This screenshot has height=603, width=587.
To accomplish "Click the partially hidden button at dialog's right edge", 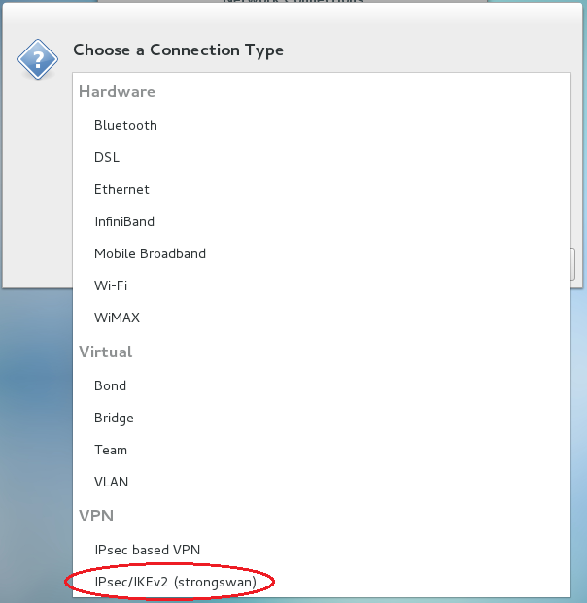I will (x=575, y=262).
